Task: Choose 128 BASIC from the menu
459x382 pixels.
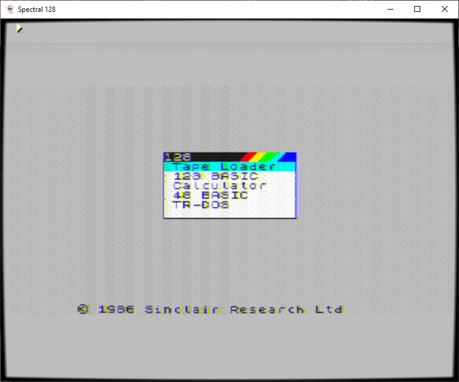Action: pyautogui.click(x=215, y=176)
